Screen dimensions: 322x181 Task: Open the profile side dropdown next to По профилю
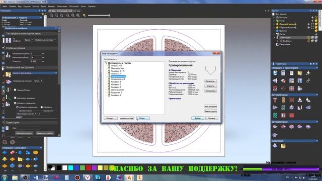pos(29,40)
